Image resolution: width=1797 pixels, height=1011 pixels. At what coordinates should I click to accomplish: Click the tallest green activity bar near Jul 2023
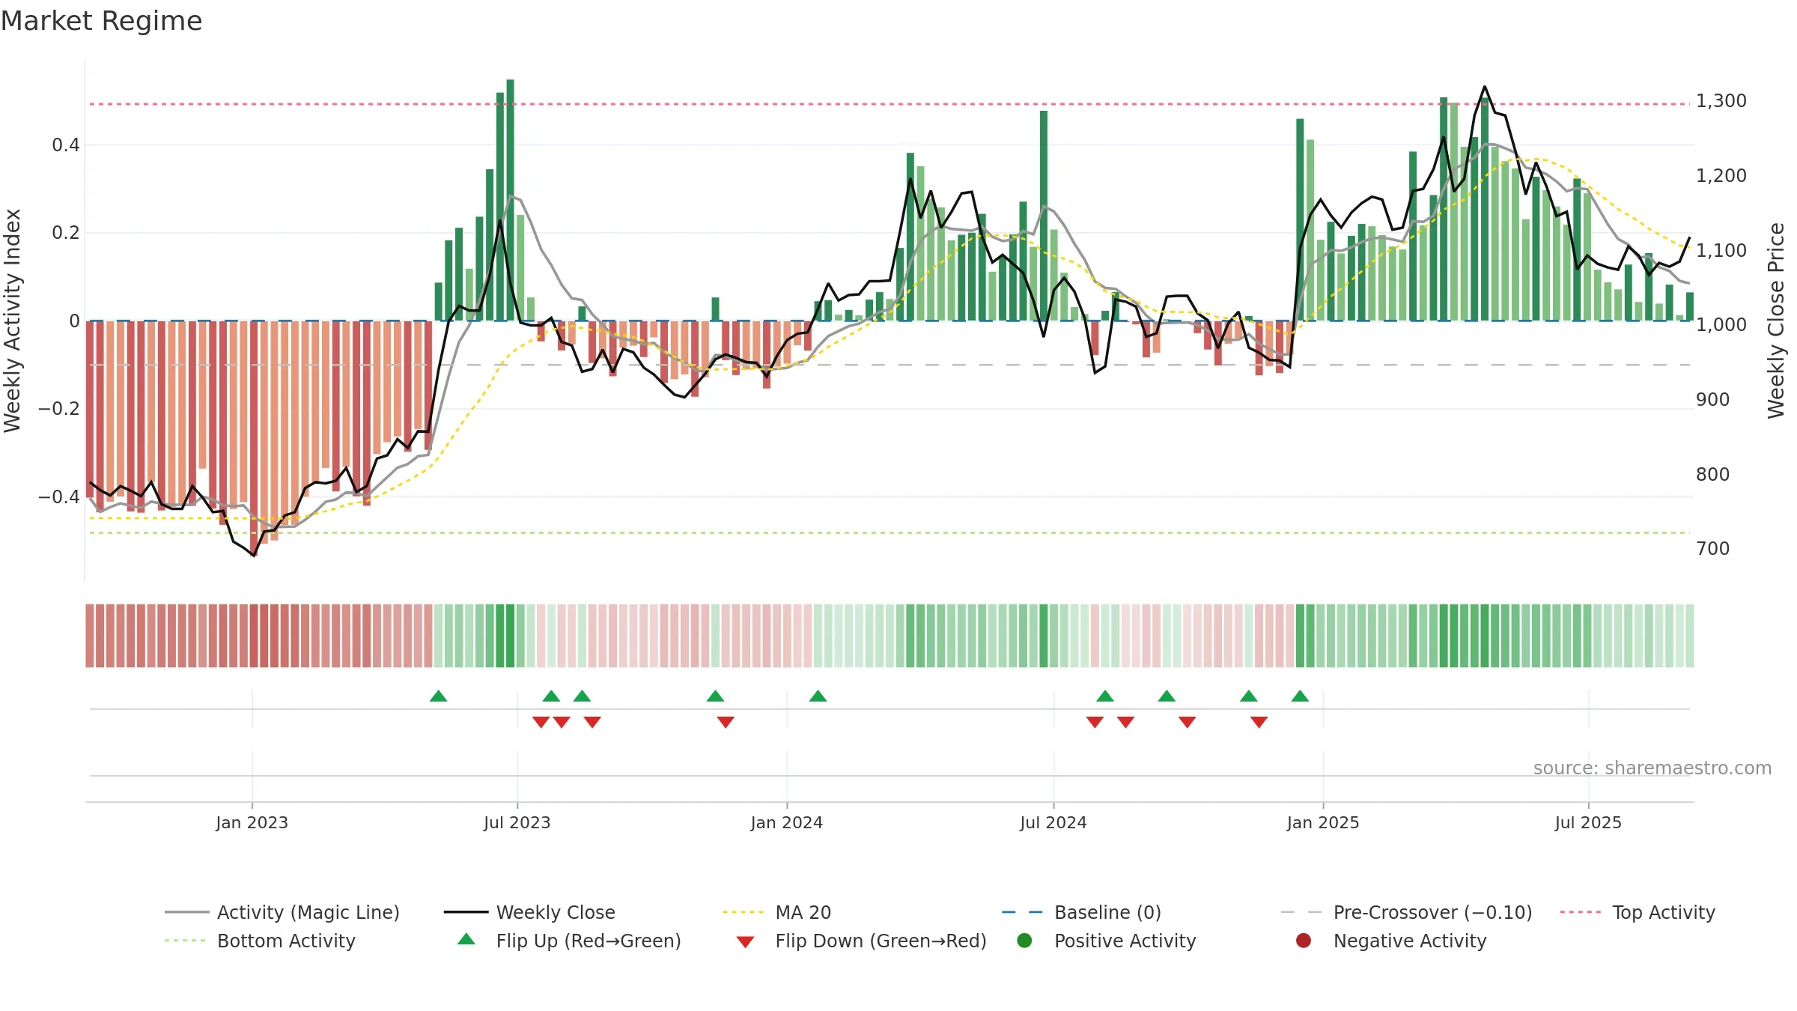511,200
